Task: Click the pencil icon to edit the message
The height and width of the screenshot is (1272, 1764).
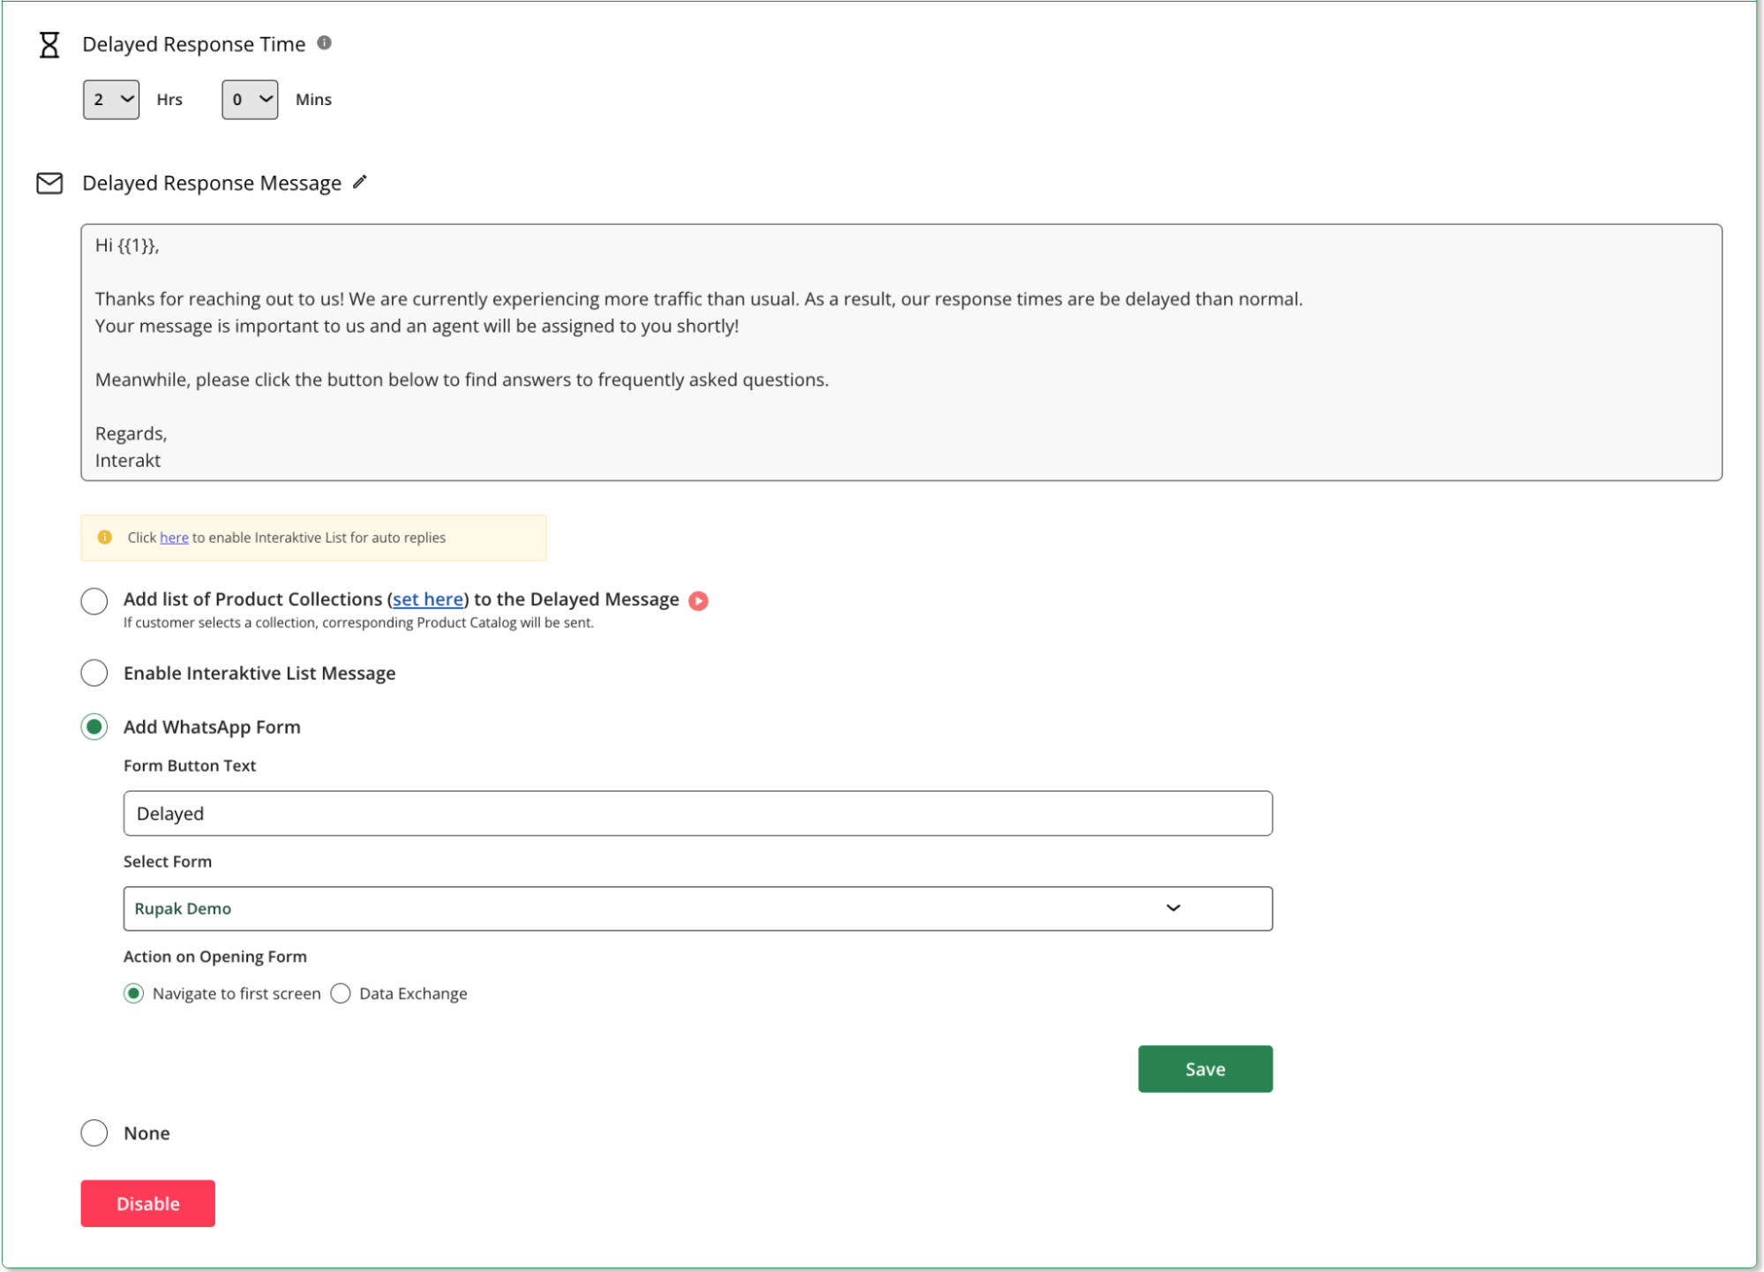Action: click(359, 182)
